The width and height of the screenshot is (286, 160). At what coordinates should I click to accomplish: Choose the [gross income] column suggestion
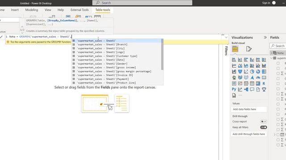(116, 68)
